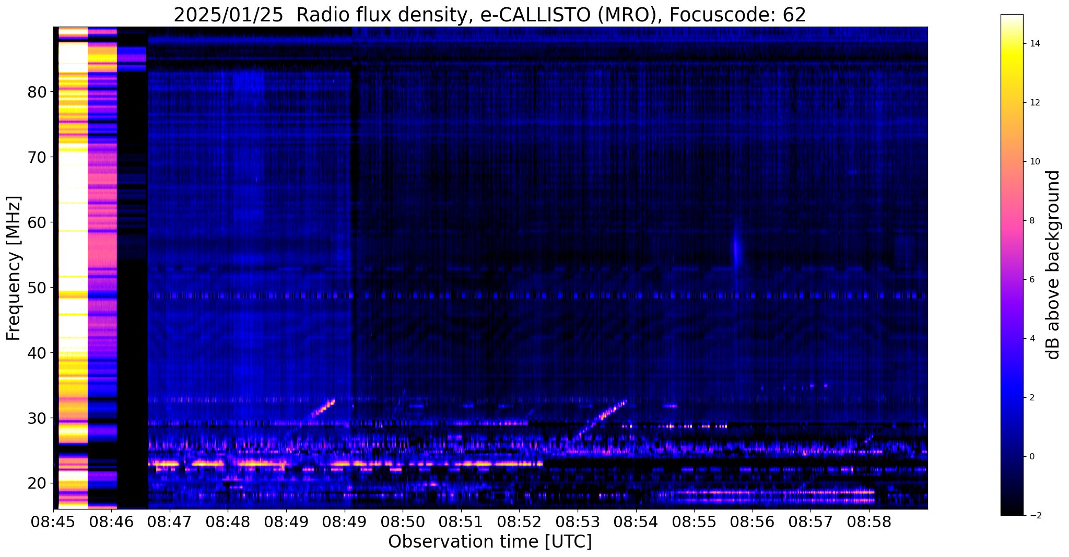Click x-axis tick label 08:45
The height and width of the screenshot is (557, 1069).
[54, 523]
